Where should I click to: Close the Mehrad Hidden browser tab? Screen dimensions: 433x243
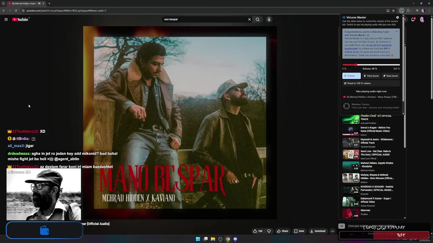pos(43,3)
